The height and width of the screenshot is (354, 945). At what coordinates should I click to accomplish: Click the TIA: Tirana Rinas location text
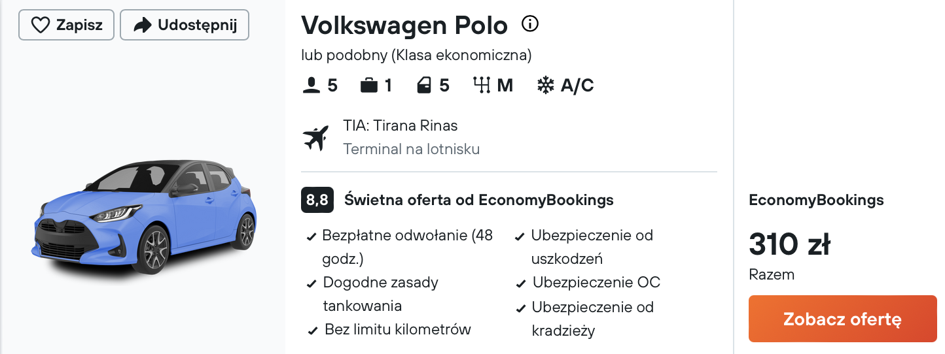[401, 125]
